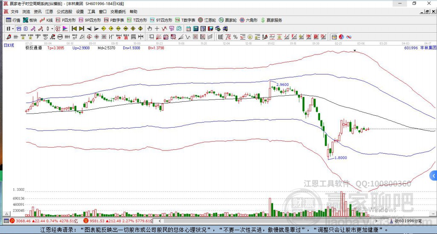Step forward with the black right triangle

coord(96,29)
